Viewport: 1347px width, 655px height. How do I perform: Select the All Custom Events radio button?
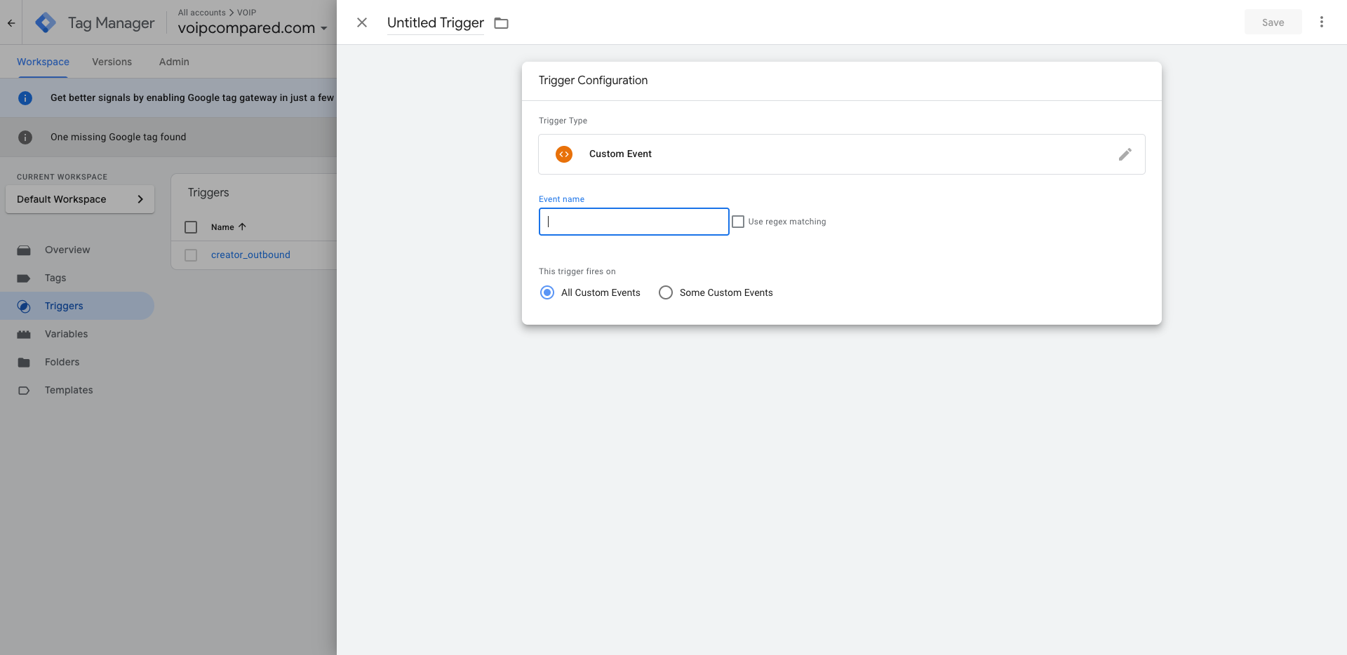tap(547, 292)
